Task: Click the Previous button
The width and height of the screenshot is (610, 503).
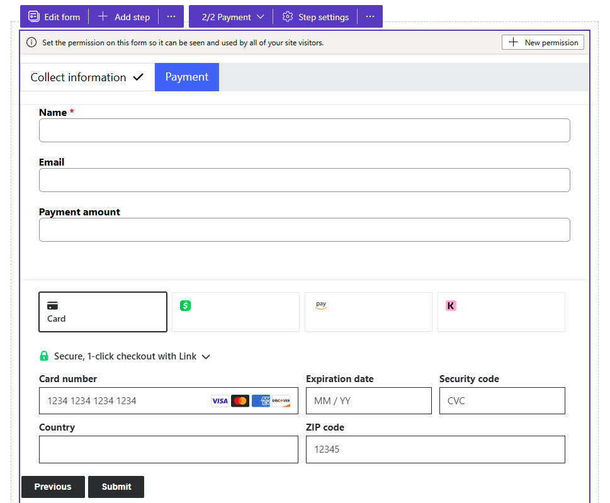Action: 53,487
